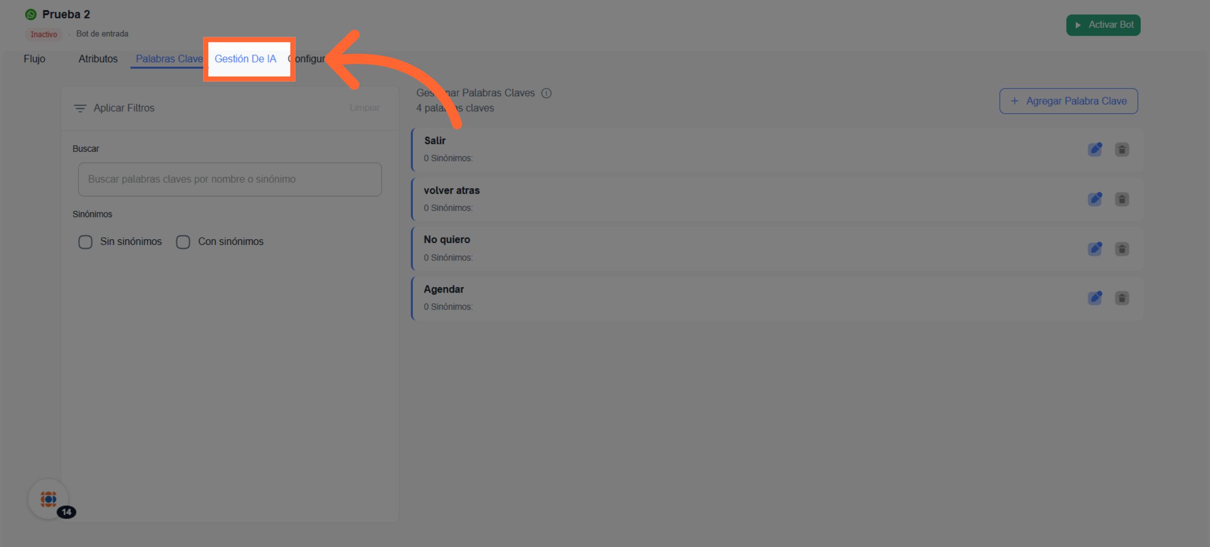Click Agregar Palabra Clave button
Image resolution: width=1210 pixels, height=547 pixels.
[x=1068, y=101]
